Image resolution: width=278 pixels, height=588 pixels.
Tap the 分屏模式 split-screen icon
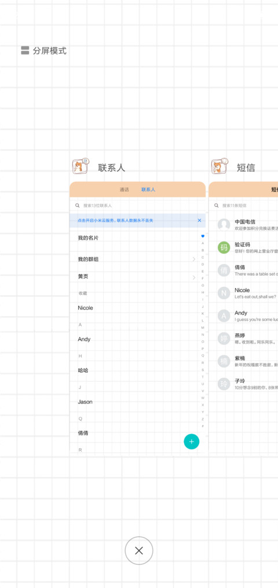point(25,50)
